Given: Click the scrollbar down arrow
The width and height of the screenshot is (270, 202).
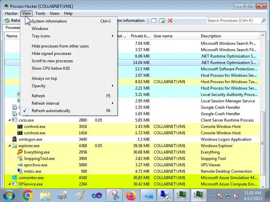Looking at the screenshot, I should (263, 187).
